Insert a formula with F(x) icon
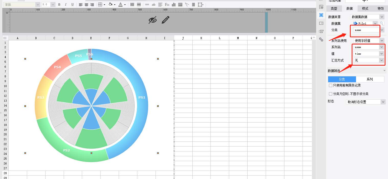 coord(167,5)
